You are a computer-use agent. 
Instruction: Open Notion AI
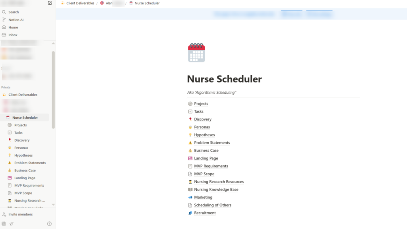point(16,20)
